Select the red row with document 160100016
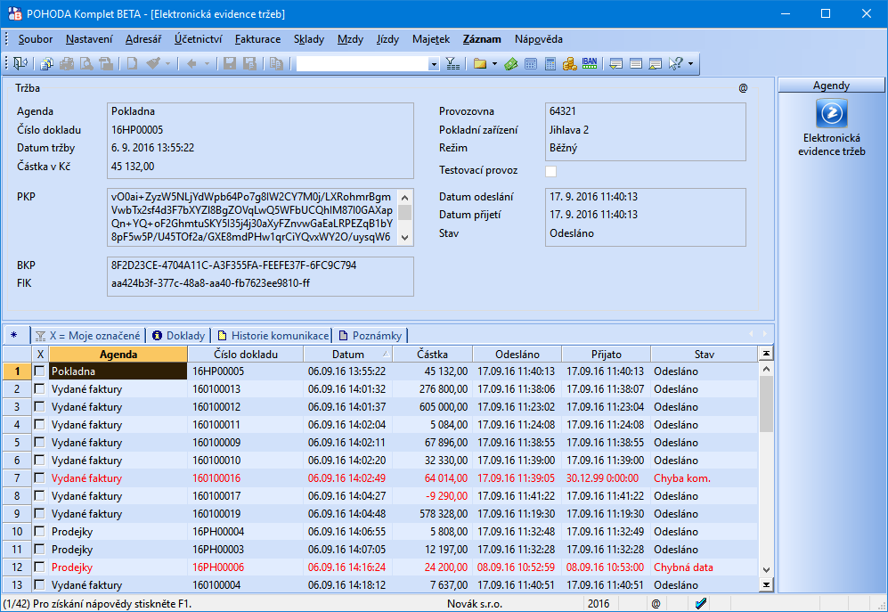Screen dimensions: 888x612 tap(380, 477)
